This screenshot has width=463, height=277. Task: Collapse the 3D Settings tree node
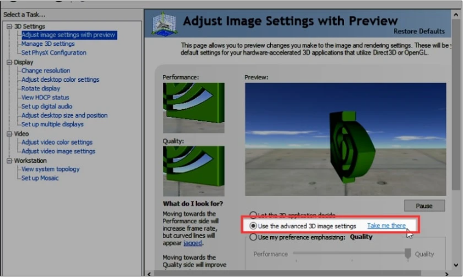click(9, 26)
